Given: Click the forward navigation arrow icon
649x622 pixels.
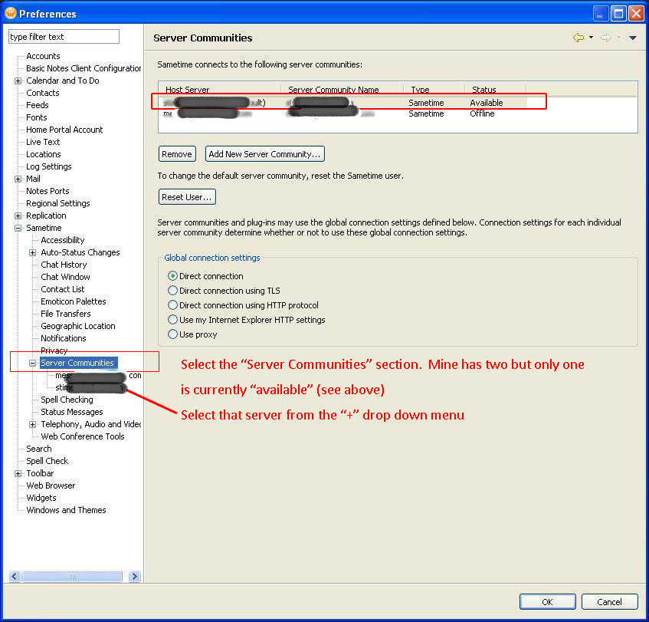Looking at the screenshot, I should click(606, 38).
